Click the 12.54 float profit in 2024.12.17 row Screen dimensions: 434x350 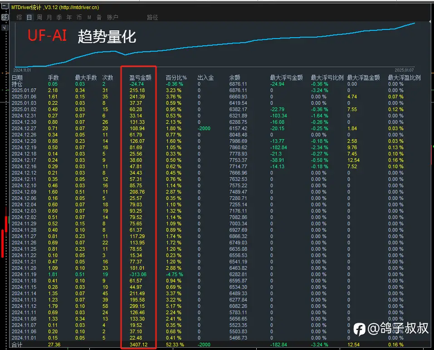point(353,160)
